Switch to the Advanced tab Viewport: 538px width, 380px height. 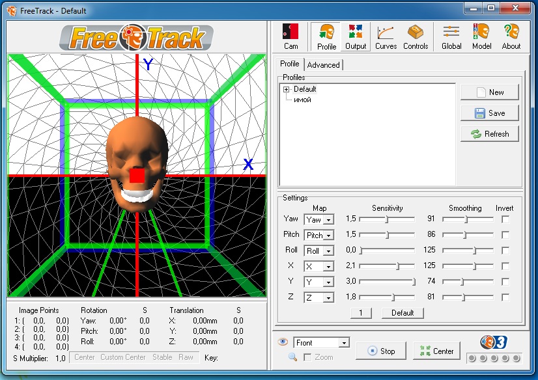tap(323, 65)
